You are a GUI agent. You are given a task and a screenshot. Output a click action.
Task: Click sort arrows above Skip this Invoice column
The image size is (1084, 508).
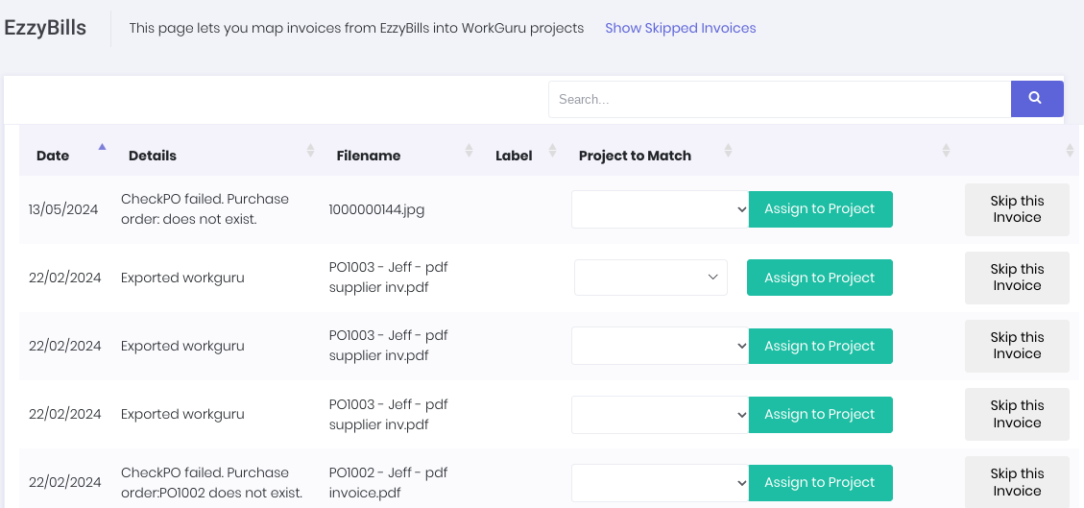pyautogui.click(x=1071, y=150)
